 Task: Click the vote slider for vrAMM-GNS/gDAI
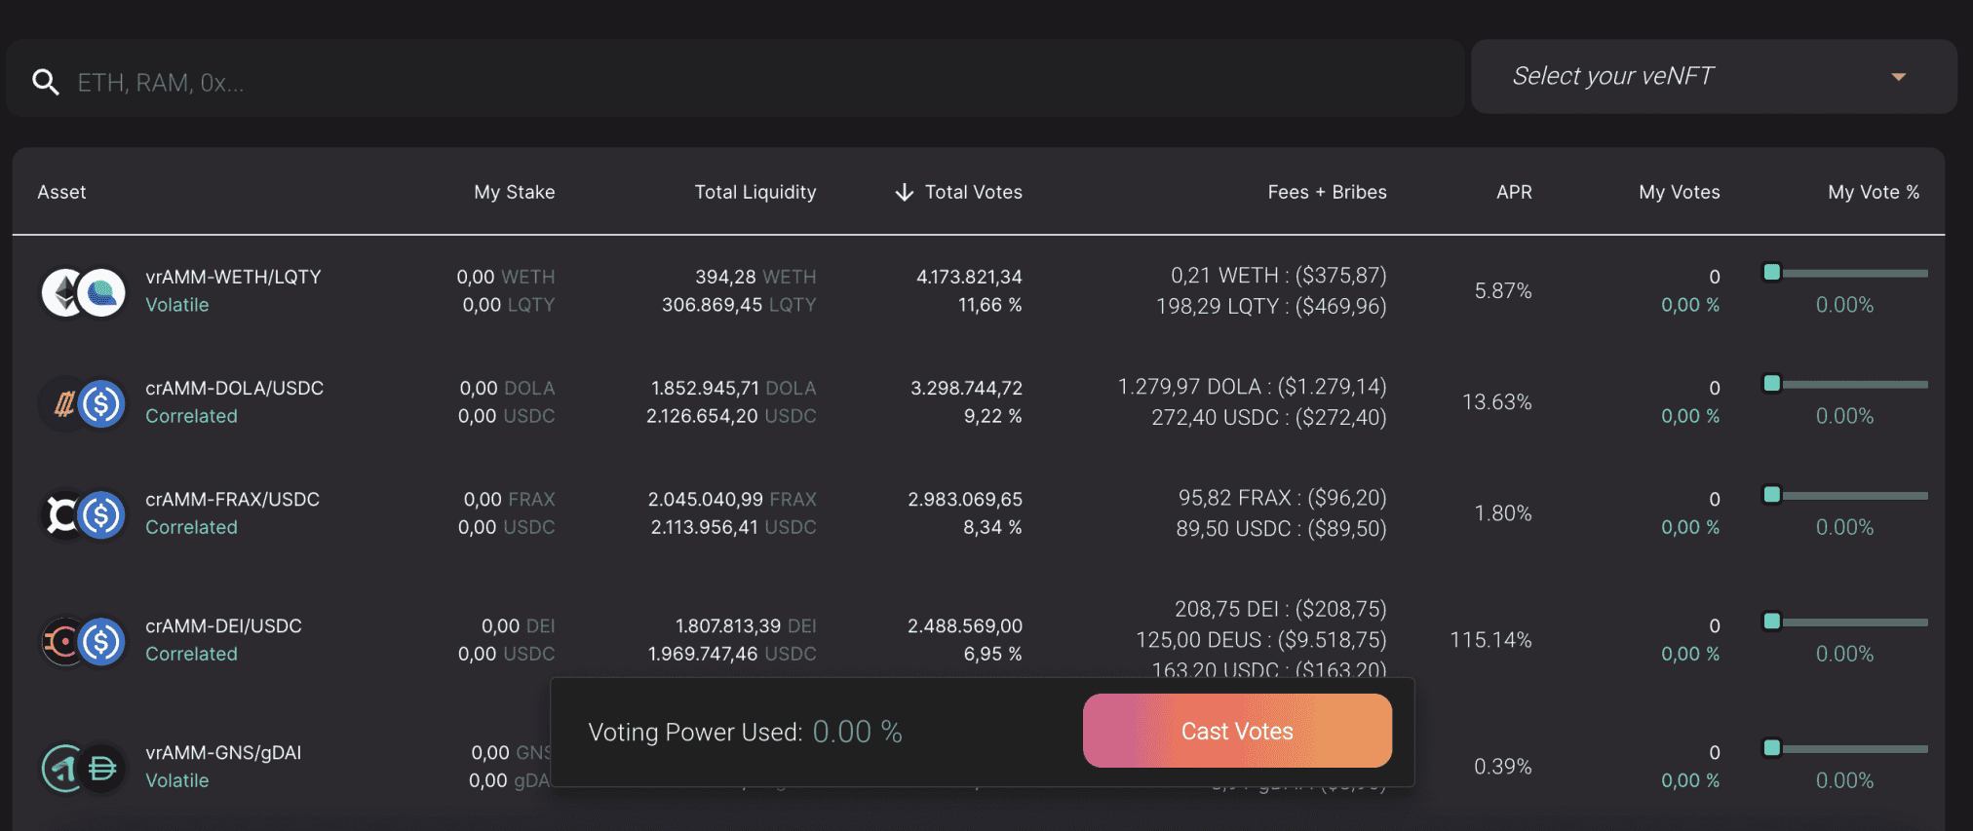tap(1849, 748)
